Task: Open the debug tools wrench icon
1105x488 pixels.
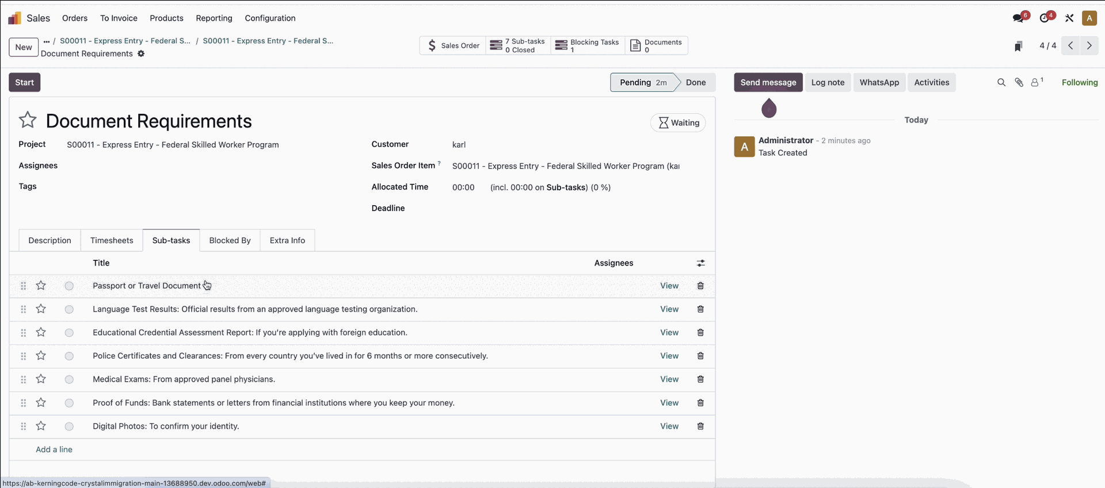Action: click(1069, 18)
